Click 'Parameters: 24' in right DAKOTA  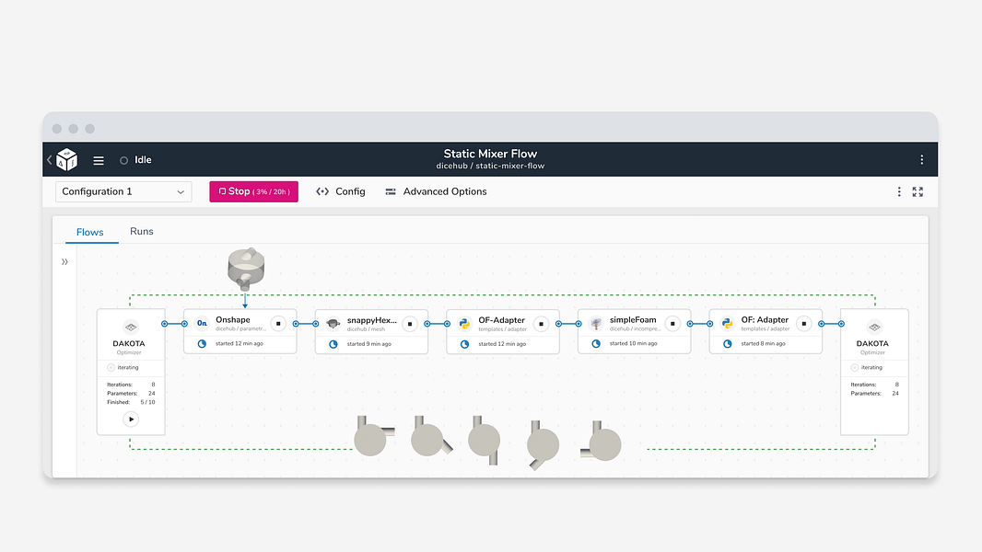[x=874, y=393]
